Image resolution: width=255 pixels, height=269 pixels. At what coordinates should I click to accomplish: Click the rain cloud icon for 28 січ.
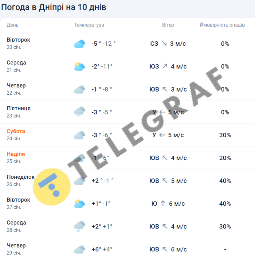(x=79, y=227)
